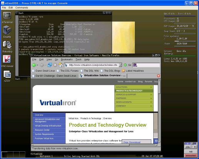Screen dimensions: 199x159
Task: Launch the VNCviewer desktop icon
Action: coord(7,59)
